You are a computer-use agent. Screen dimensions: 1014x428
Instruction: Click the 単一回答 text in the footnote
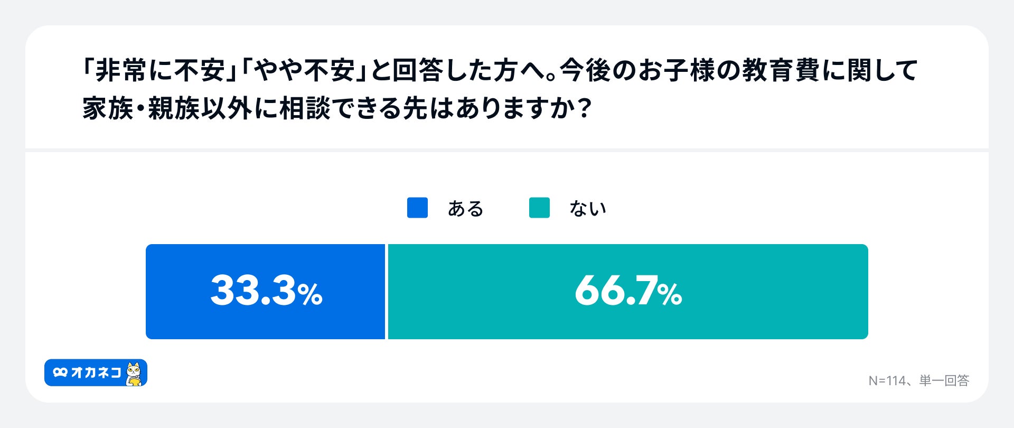[x=944, y=381]
